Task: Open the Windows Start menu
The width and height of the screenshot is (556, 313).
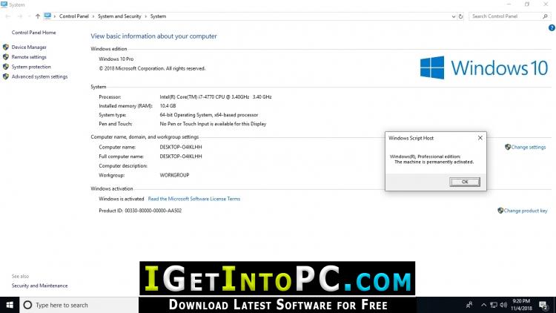Action: click(x=10, y=305)
